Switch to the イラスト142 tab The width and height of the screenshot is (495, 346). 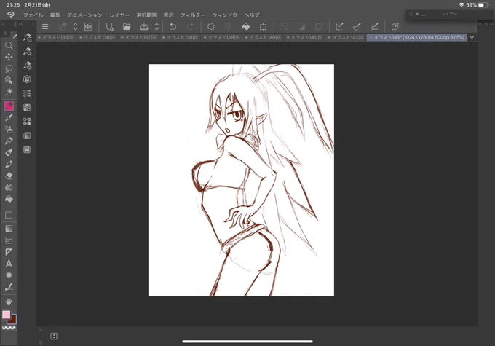(346, 37)
